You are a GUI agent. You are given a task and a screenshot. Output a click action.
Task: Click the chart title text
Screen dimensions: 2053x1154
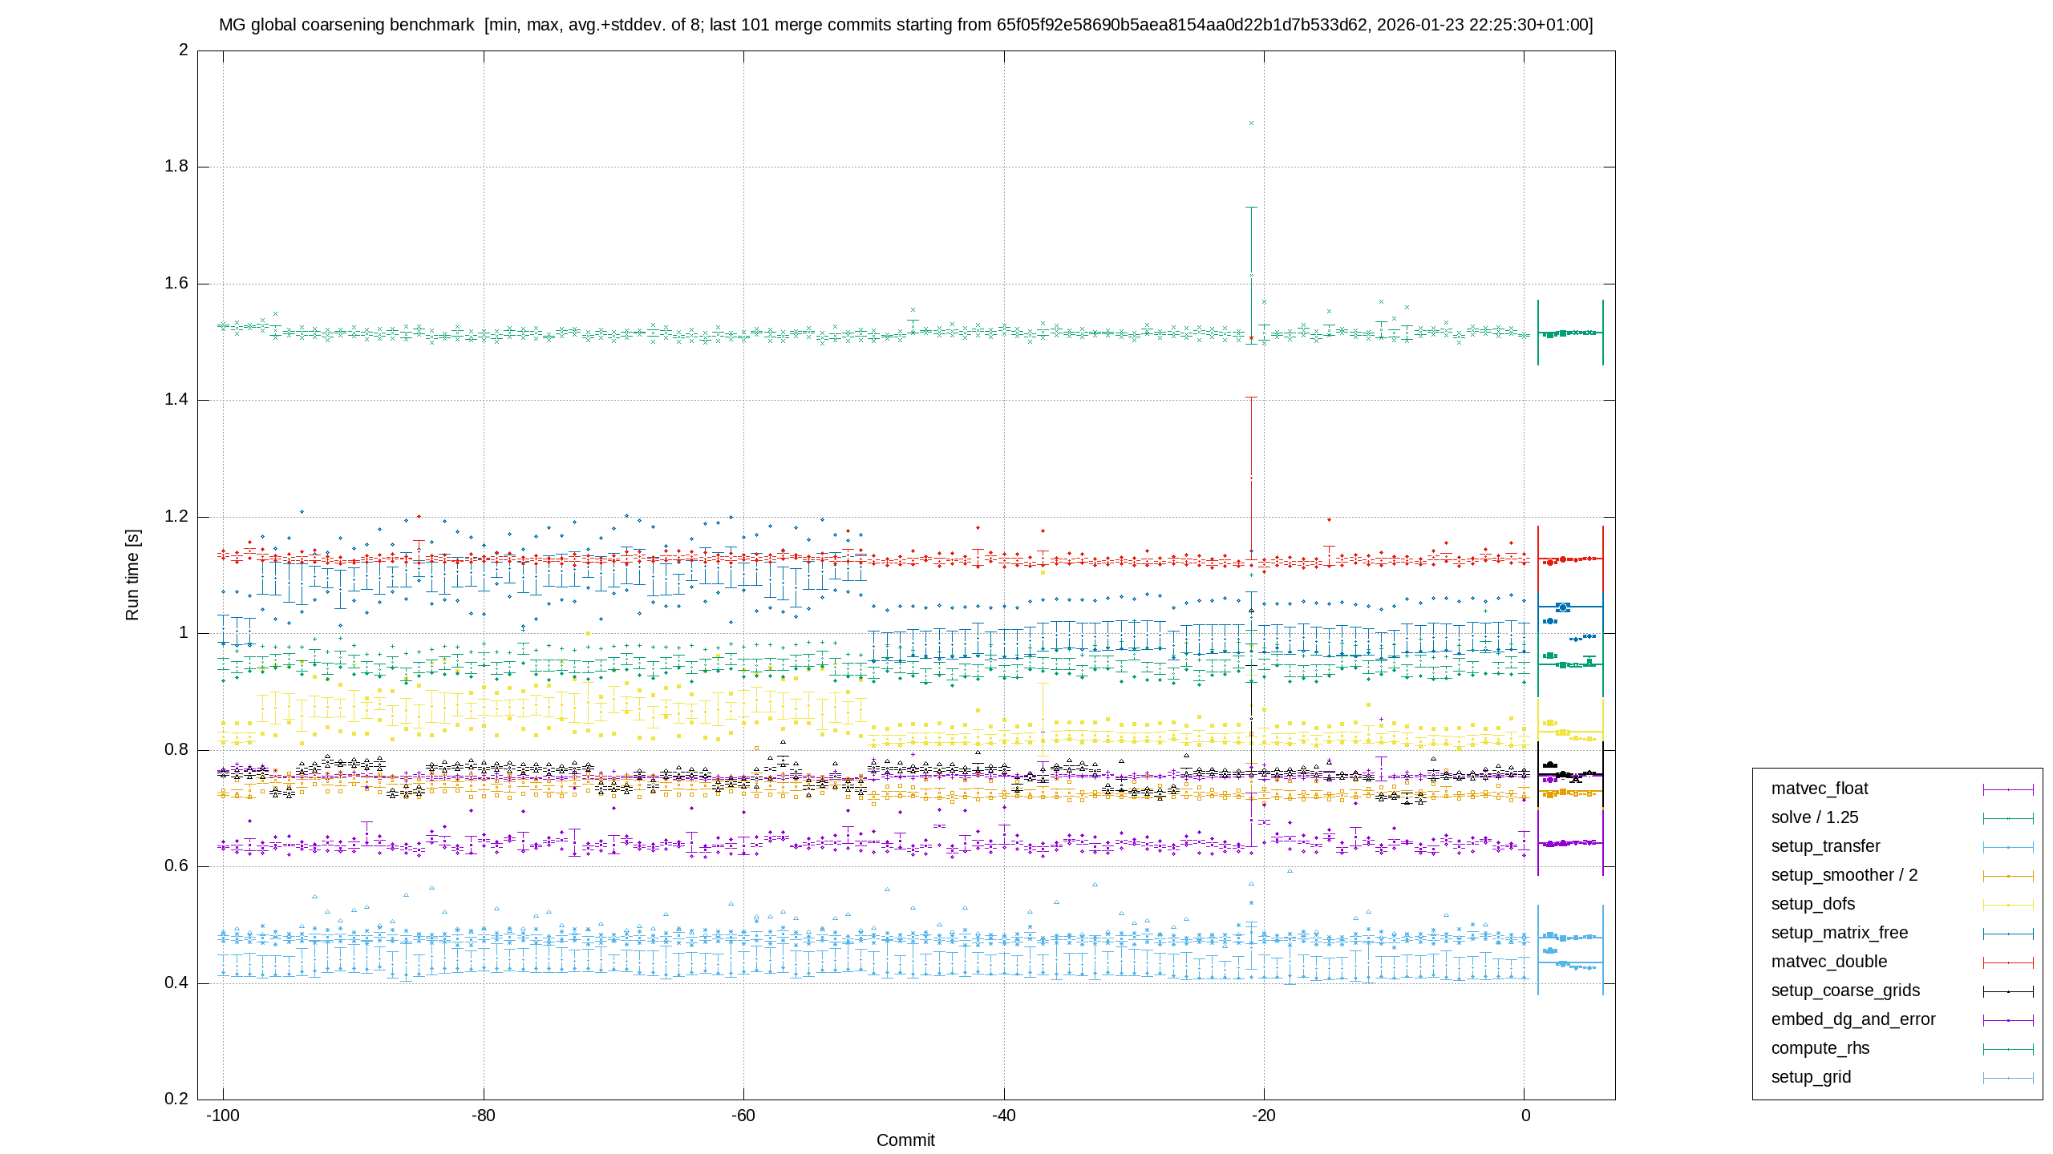point(906,25)
